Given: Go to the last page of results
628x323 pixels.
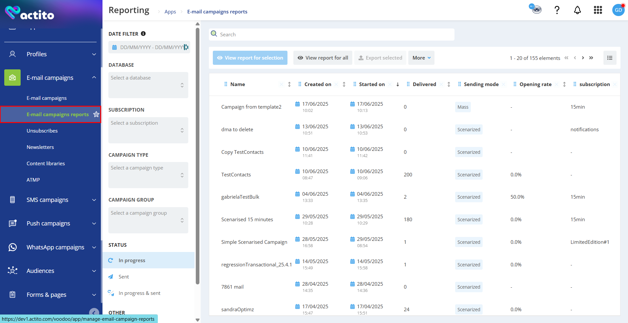Looking at the screenshot, I should [591, 58].
